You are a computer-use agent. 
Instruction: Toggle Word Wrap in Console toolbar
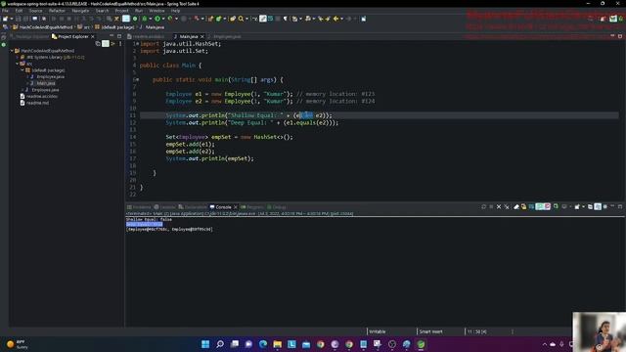click(531, 206)
